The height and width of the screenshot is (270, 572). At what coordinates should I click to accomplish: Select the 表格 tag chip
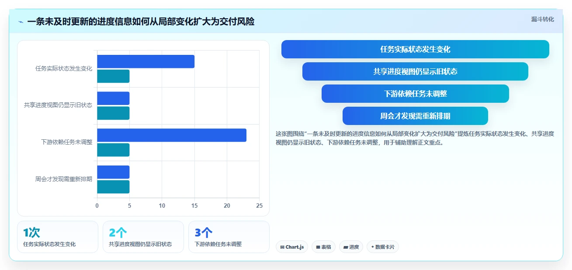[x=323, y=247]
